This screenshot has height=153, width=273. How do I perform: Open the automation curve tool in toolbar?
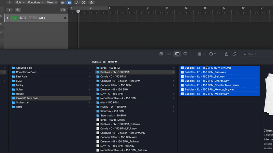pos(77,2)
